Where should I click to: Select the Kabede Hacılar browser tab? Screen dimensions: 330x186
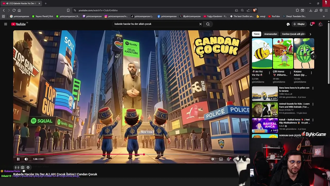[21, 3]
